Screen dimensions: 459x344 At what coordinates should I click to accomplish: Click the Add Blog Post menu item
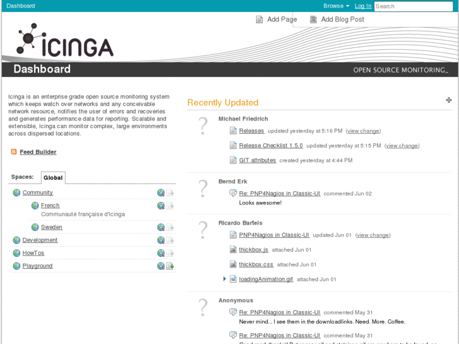pyautogui.click(x=337, y=20)
